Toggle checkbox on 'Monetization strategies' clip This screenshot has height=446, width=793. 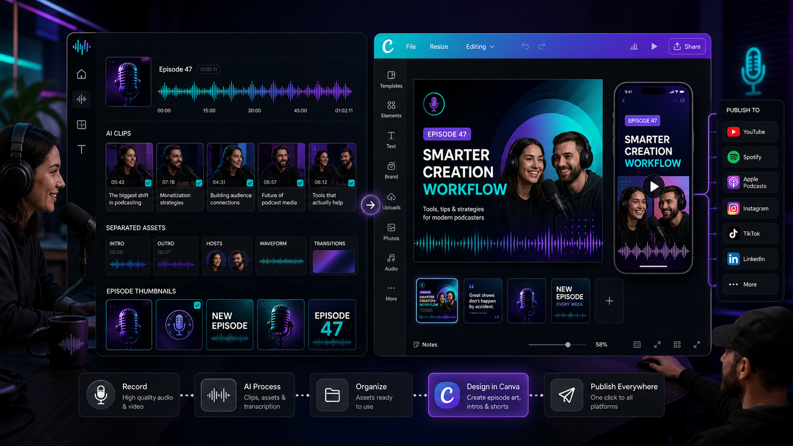pyautogui.click(x=199, y=183)
